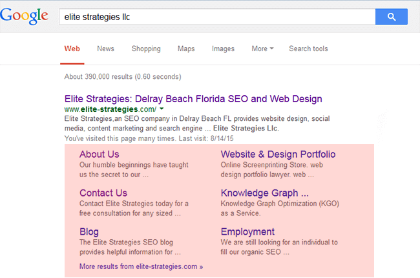Image resolution: width=420 pixels, height=278 pixels.
Task: Open Search tools options
Action: click(x=308, y=48)
